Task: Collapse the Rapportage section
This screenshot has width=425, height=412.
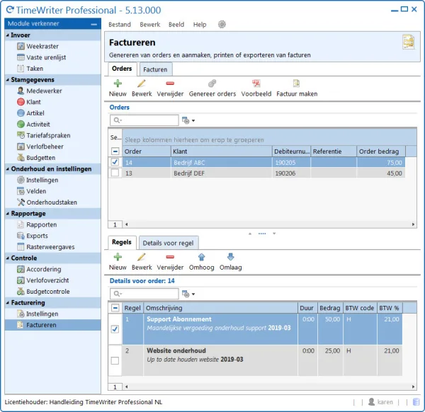Action: [x=8, y=214]
